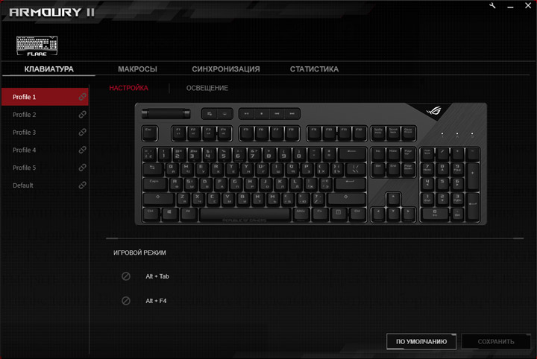
Task: Open the СИНХРОНИЗАЦИЯ tab
Action: tap(226, 69)
